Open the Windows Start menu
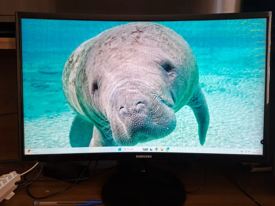This screenshot has height=206, width=275. (x=120, y=149)
